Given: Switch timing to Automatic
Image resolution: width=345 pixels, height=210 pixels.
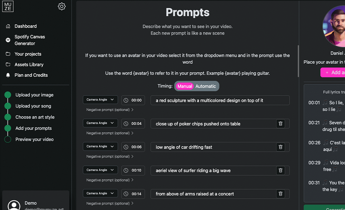Looking at the screenshot, I should tap(205, 86).
